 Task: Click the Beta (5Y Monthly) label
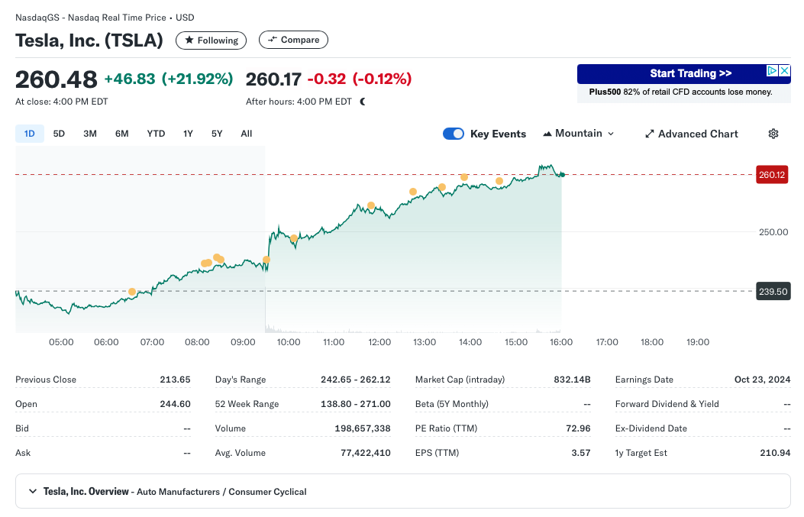point(452,404)
